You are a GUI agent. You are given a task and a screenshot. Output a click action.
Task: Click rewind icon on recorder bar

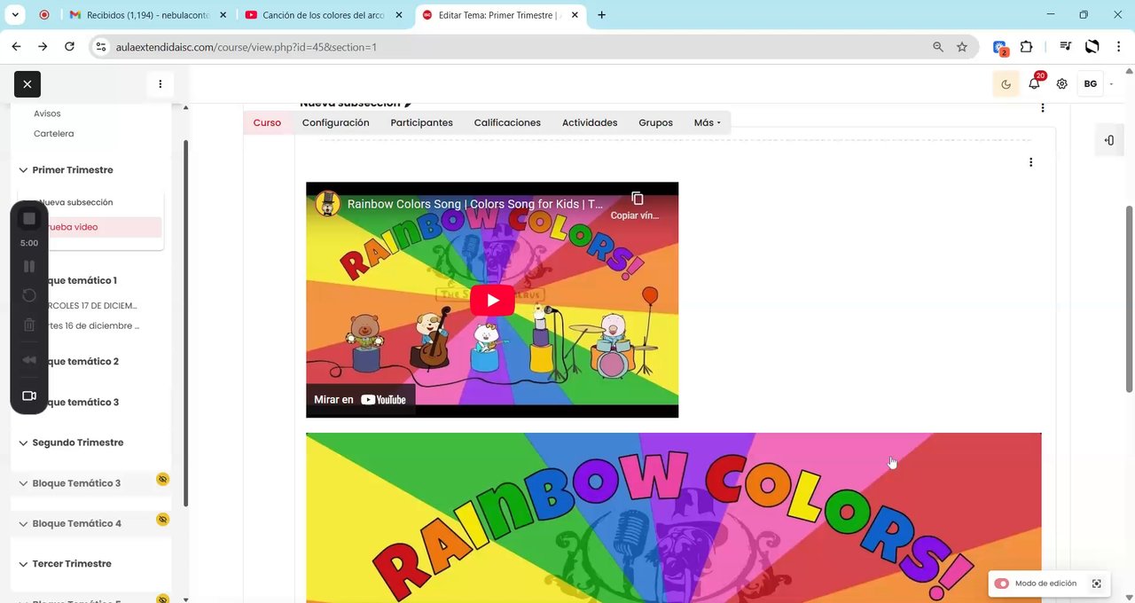[x=29, y=359]
